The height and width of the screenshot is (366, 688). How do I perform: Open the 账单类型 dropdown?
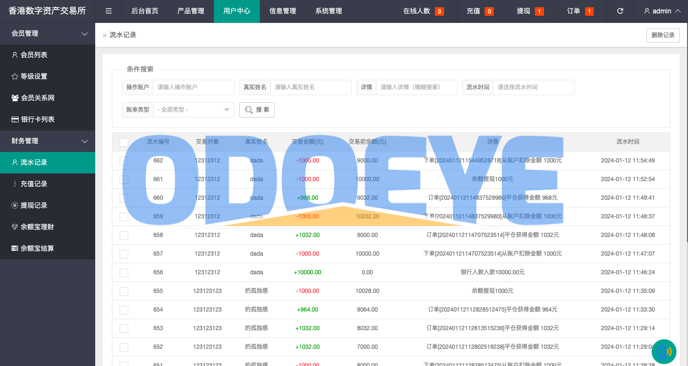tap(194, 110)
